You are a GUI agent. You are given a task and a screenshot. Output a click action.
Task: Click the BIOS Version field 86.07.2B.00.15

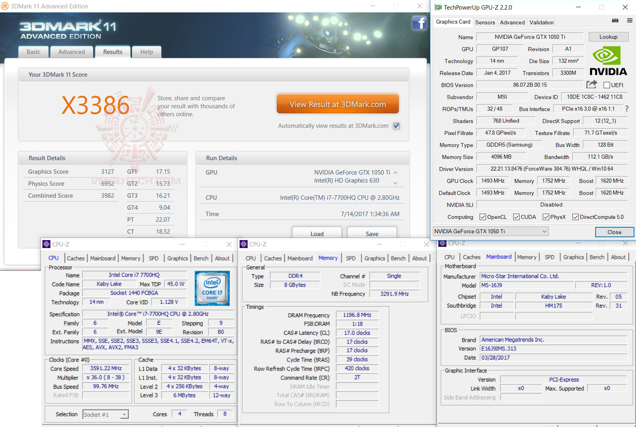530,85
